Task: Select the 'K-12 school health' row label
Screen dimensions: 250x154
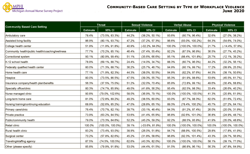Action: 17,62
